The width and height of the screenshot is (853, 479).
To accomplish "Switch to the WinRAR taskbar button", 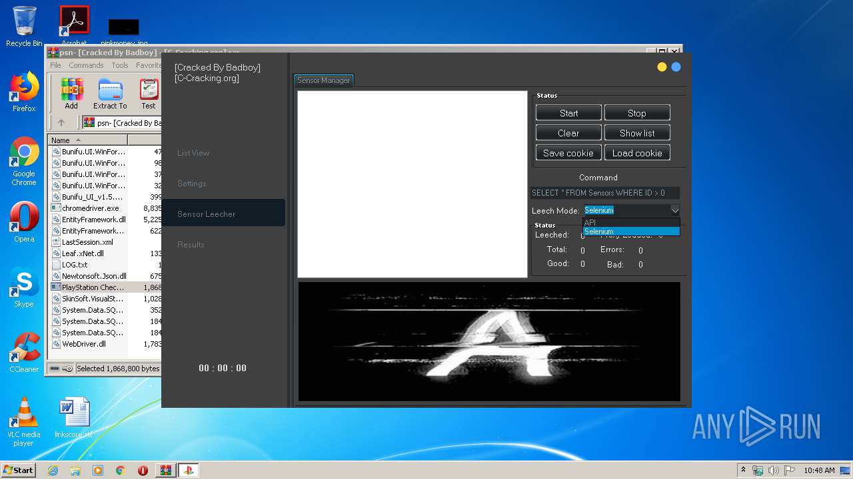I will point(165,470).
